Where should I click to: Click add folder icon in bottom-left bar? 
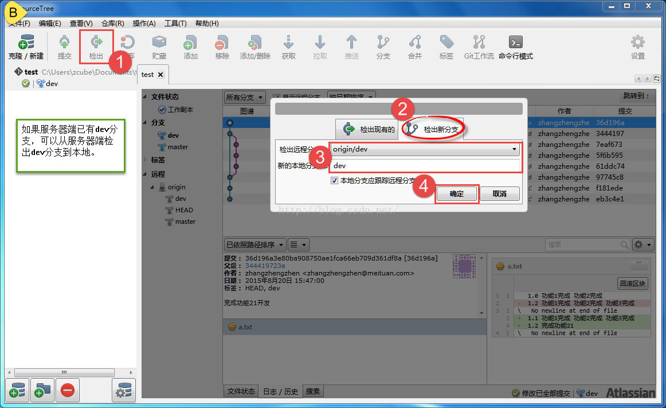[x=42, y=390]
